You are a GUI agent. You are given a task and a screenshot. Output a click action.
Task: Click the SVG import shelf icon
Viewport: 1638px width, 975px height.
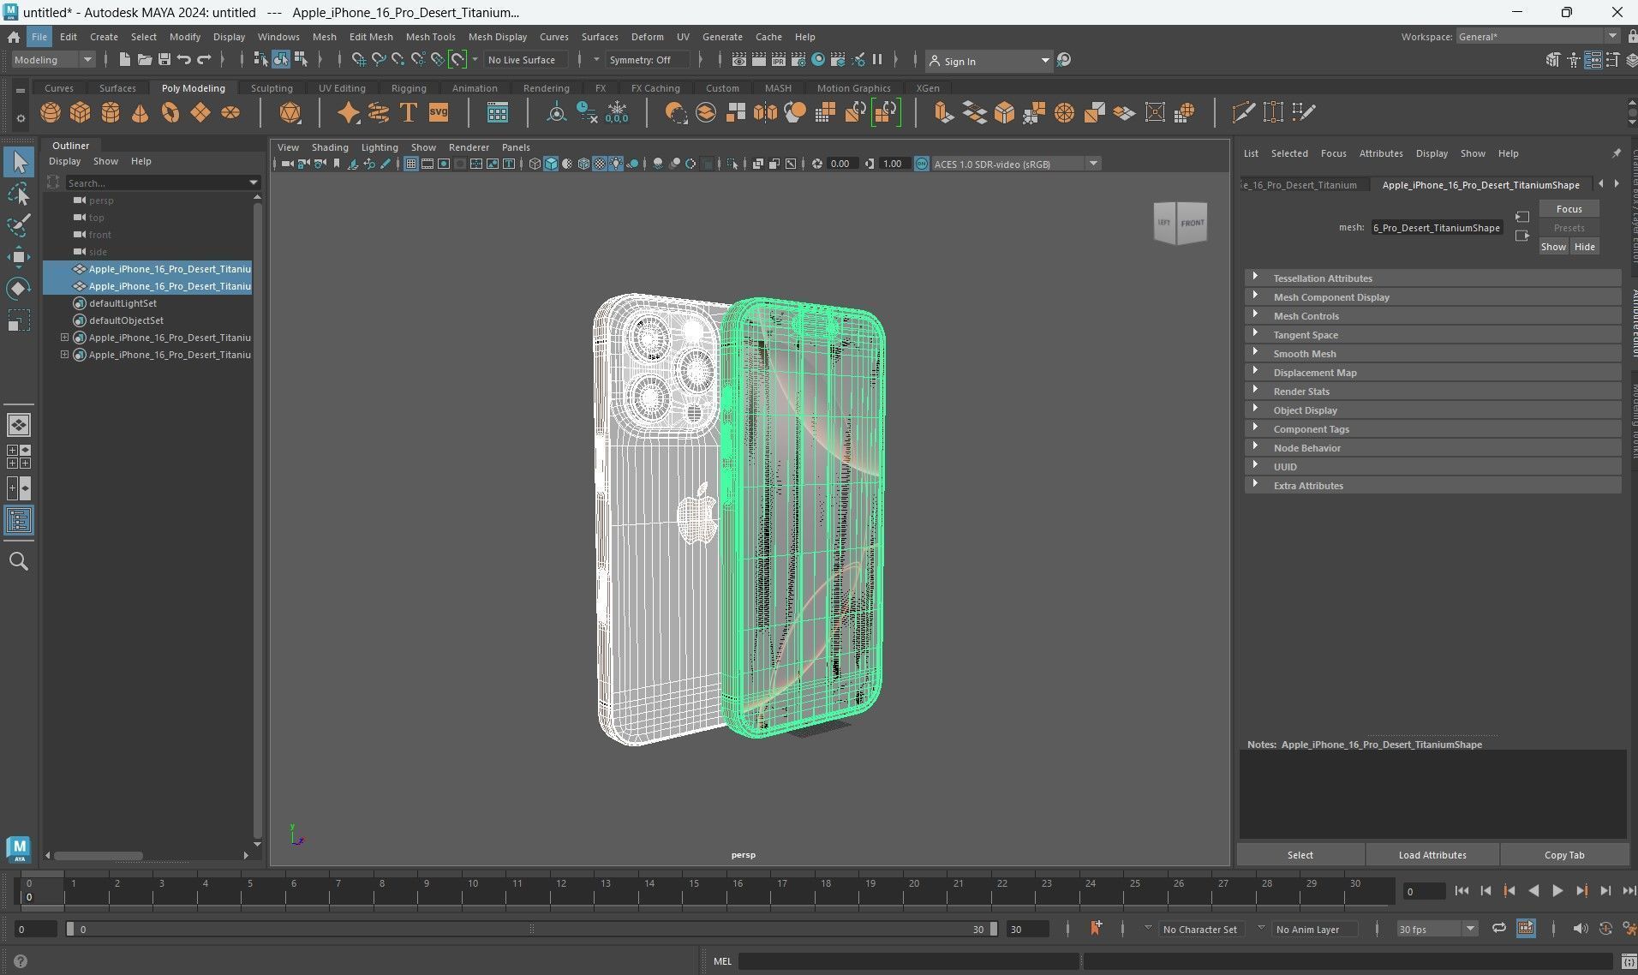pyautogui.click(x=439, y=112)
